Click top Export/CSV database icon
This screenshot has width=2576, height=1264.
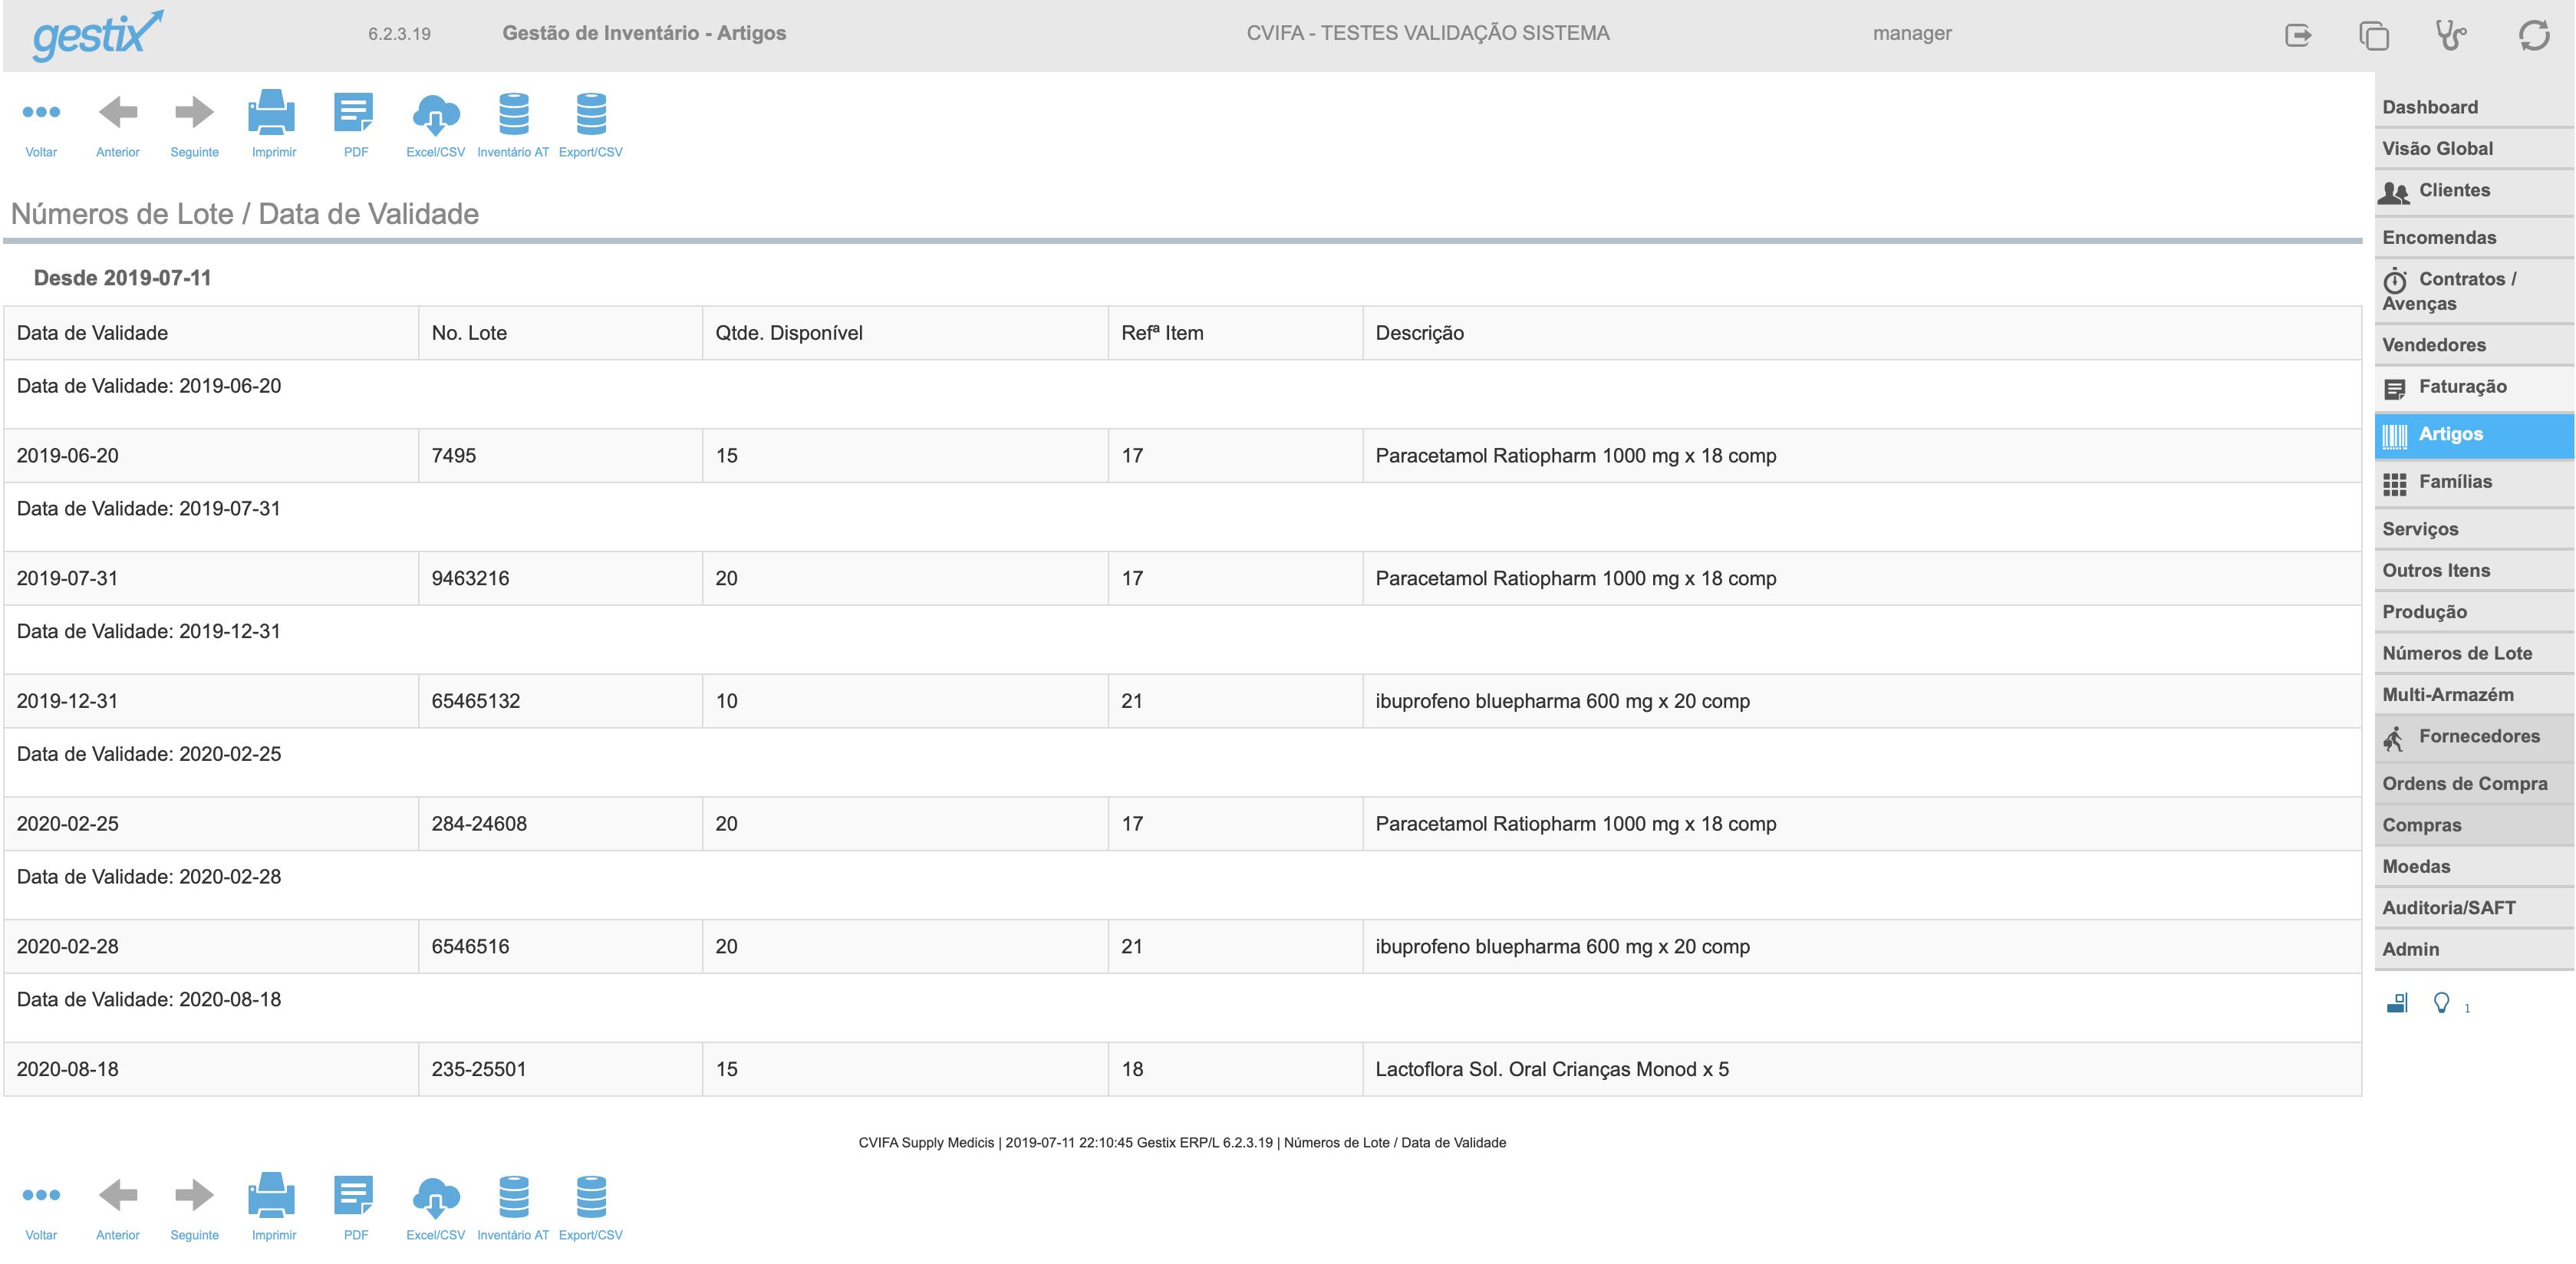point(591,114)
